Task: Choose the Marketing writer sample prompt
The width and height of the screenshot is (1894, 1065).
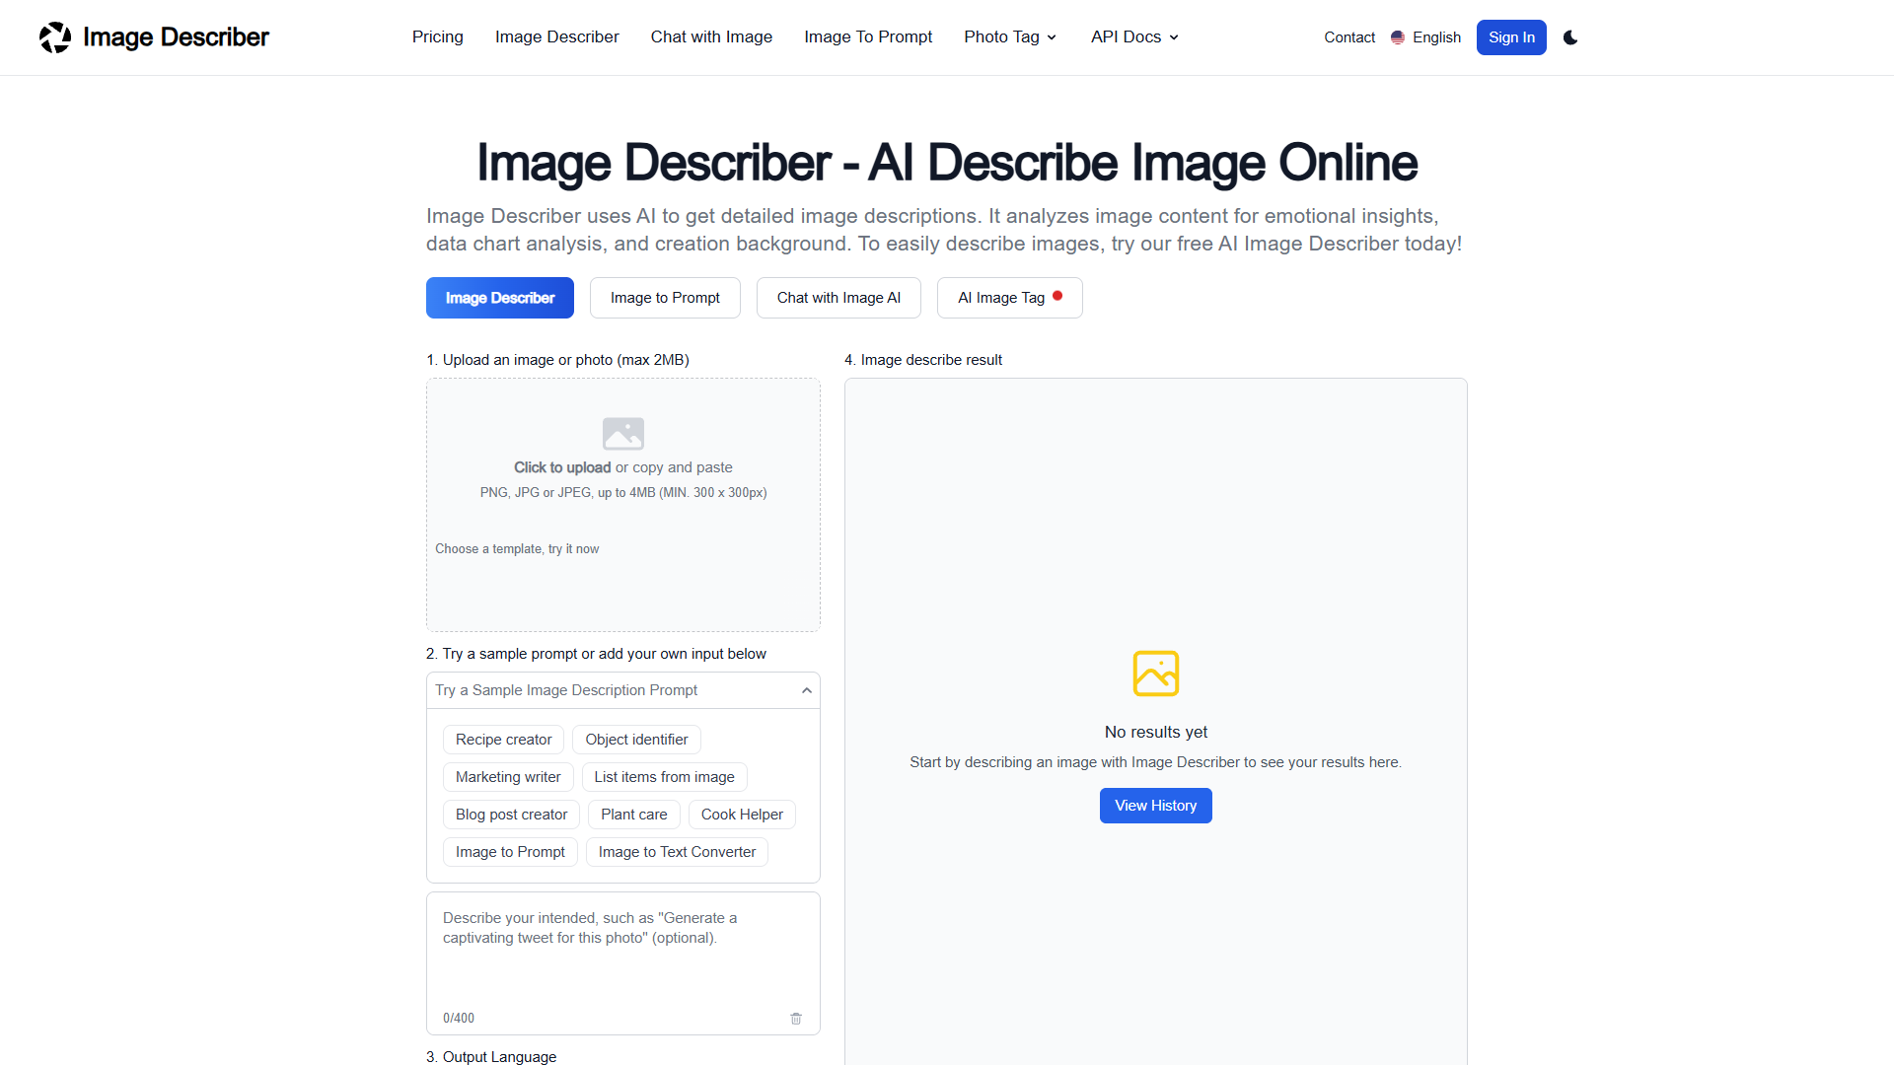Action: (x=508, y=777)
